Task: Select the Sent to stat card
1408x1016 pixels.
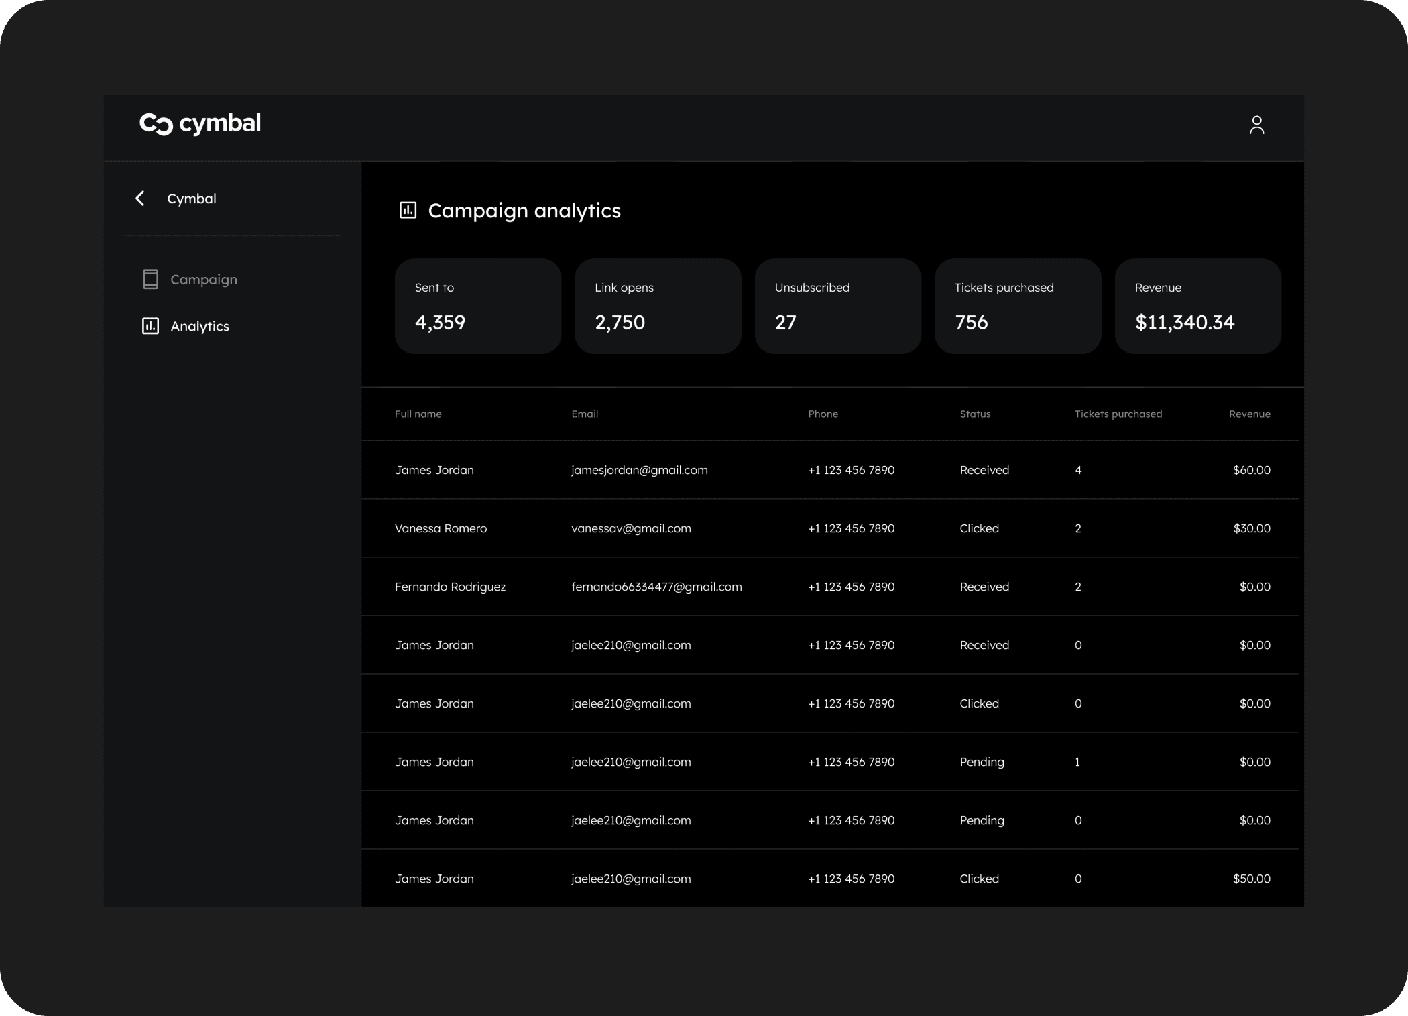Action: 477,306
